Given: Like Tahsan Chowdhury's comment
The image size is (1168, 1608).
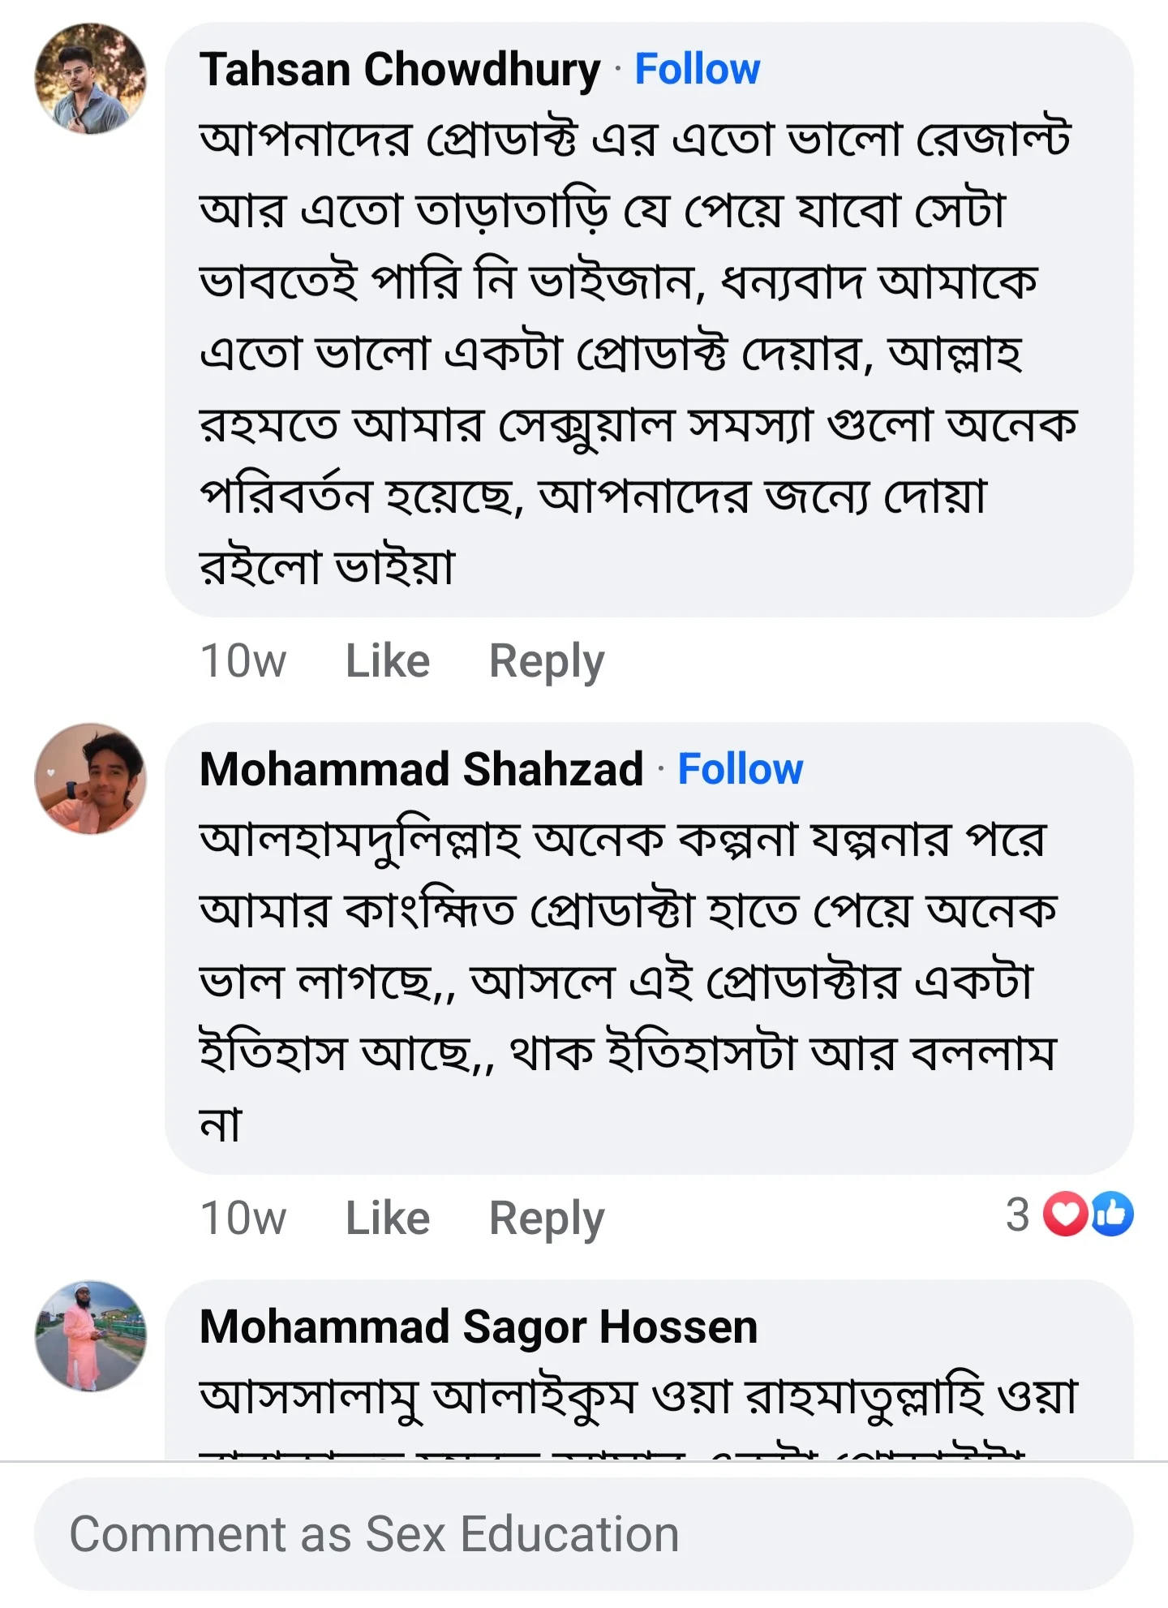Looking at the screenshot, I should coord(388,660).
